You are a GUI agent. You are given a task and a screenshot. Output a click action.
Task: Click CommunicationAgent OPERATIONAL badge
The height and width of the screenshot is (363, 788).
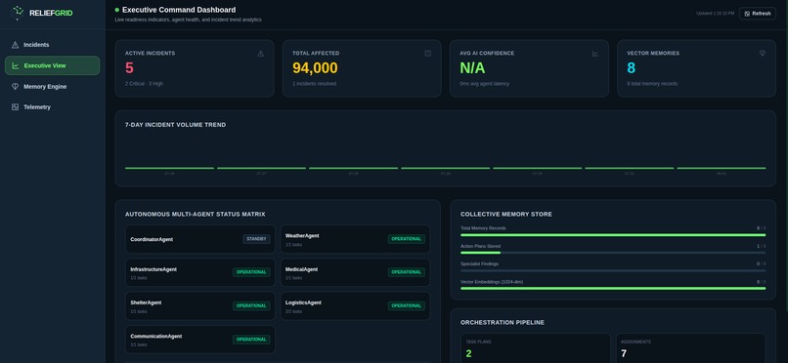pyautogui.click(x=251, y=340)
